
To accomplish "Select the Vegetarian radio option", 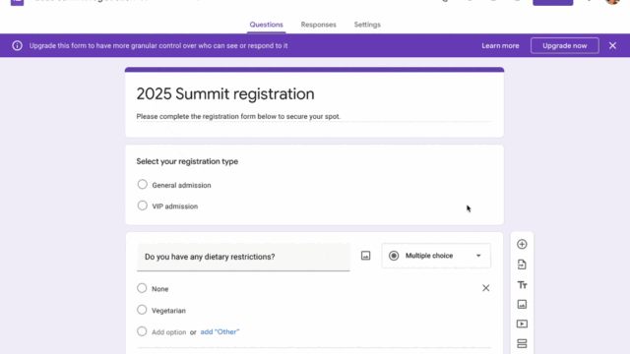I will click(x=142, y=310).
